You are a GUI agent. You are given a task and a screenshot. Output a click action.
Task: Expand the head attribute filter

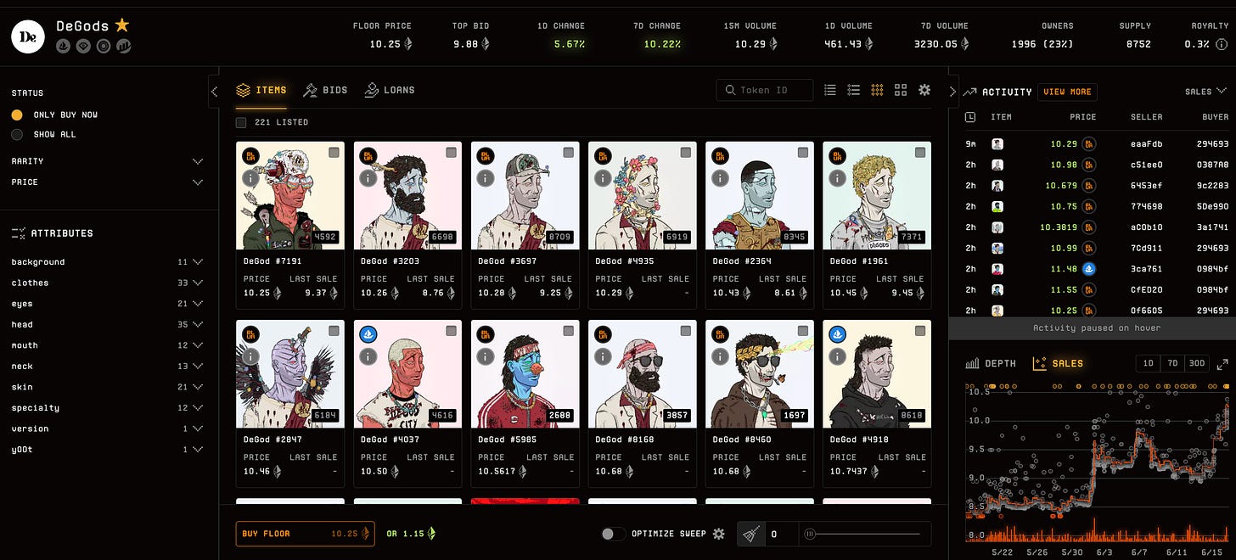click(x=107, y=324)
